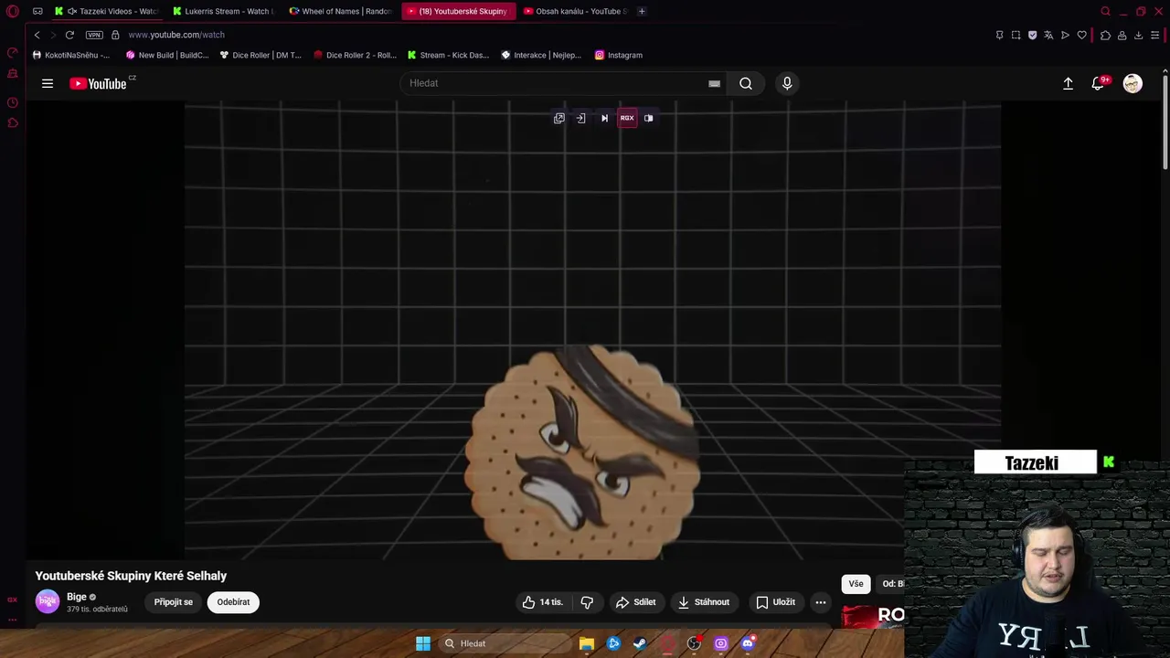1170x658 pixels.
Task: Share video with Sdílet button
Action: pyautogui.click(x=636, y=602)
